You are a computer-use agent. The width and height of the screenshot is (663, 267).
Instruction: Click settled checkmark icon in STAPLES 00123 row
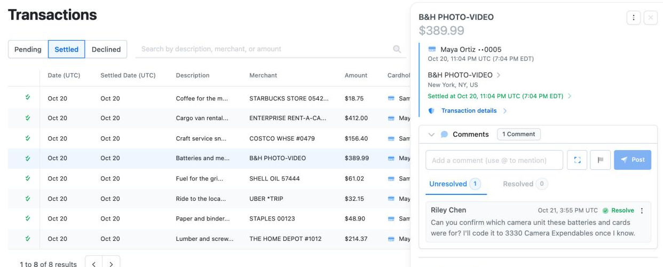click(x=28, y=218)
